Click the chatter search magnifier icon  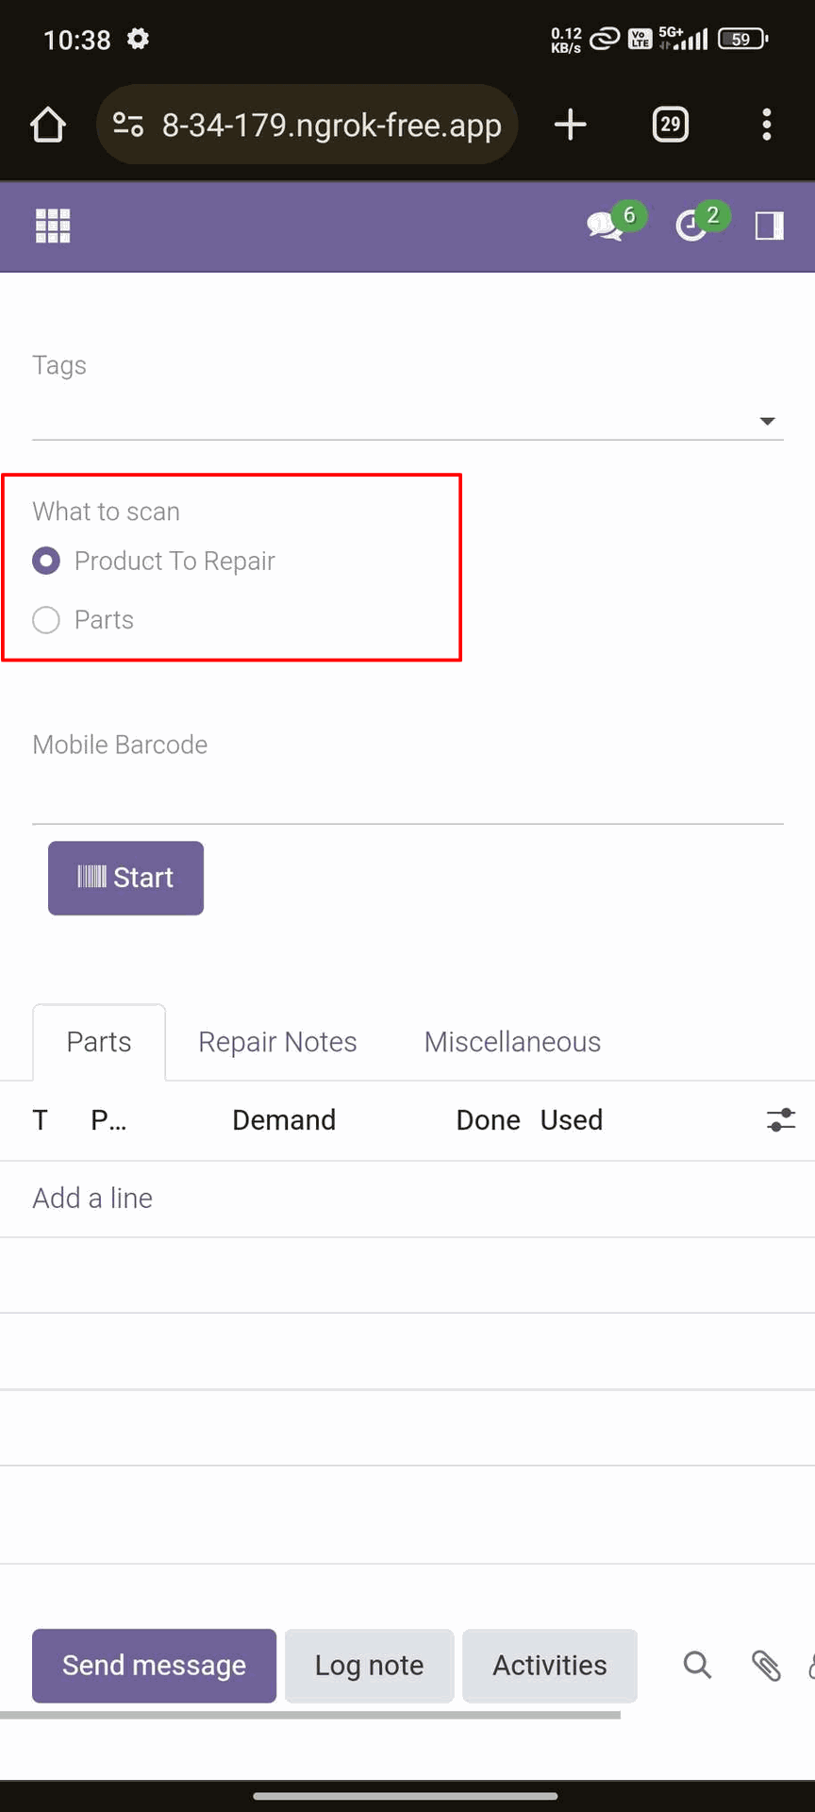(x=697, y=1666)
